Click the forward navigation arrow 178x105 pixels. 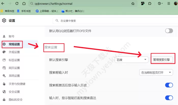(x=10, y=4)
